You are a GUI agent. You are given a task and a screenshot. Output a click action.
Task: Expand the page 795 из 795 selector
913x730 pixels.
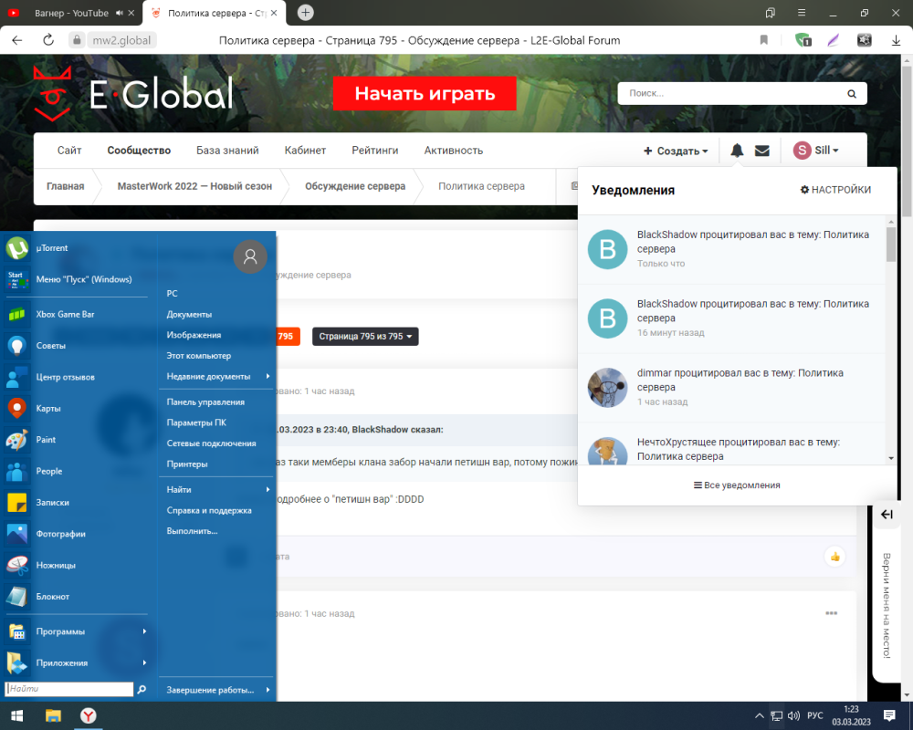[365, 337]
